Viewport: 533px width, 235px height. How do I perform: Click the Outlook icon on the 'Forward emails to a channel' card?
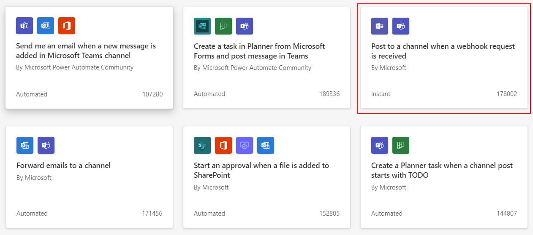point(25,145)
